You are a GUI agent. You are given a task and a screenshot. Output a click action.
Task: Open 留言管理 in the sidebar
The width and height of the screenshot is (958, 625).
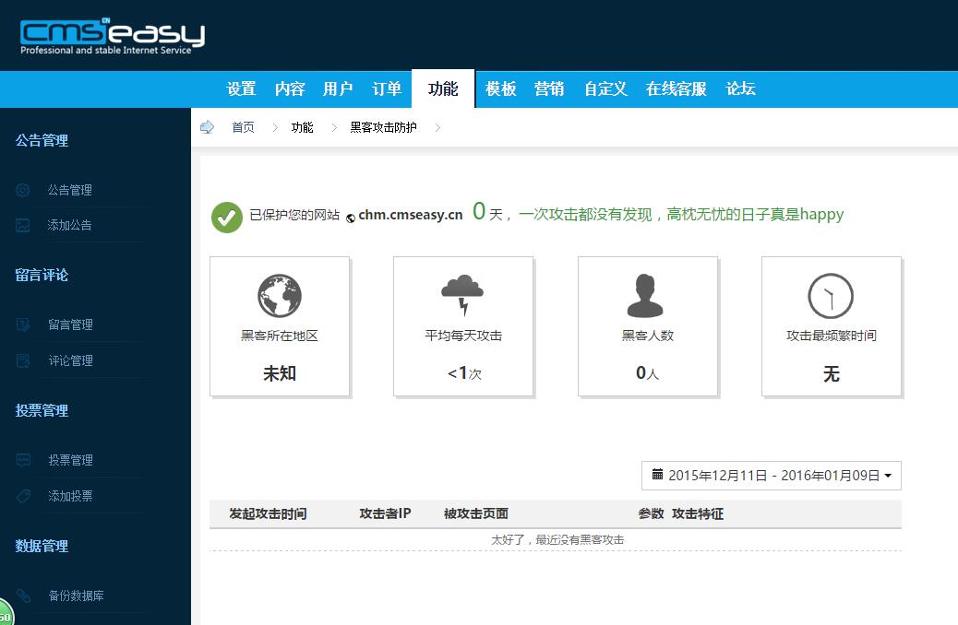pos(70,324)
